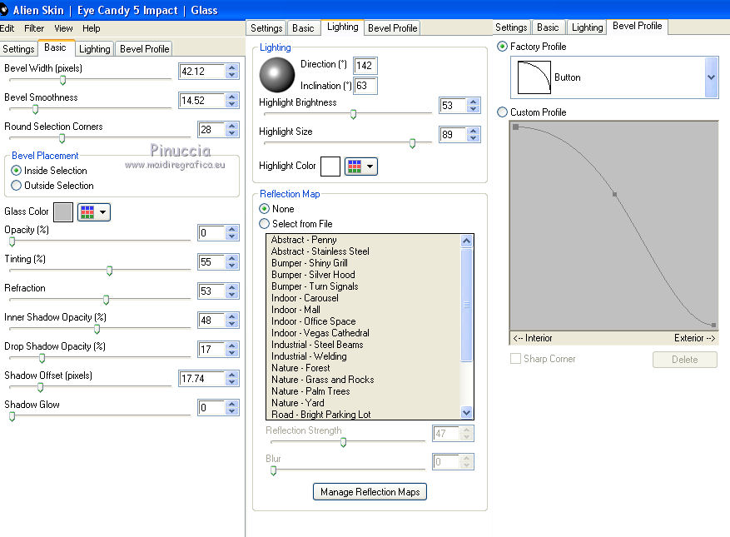
Task: Select 'Industrial - Welding' reflection map
Action: click(x=309, y=356)
